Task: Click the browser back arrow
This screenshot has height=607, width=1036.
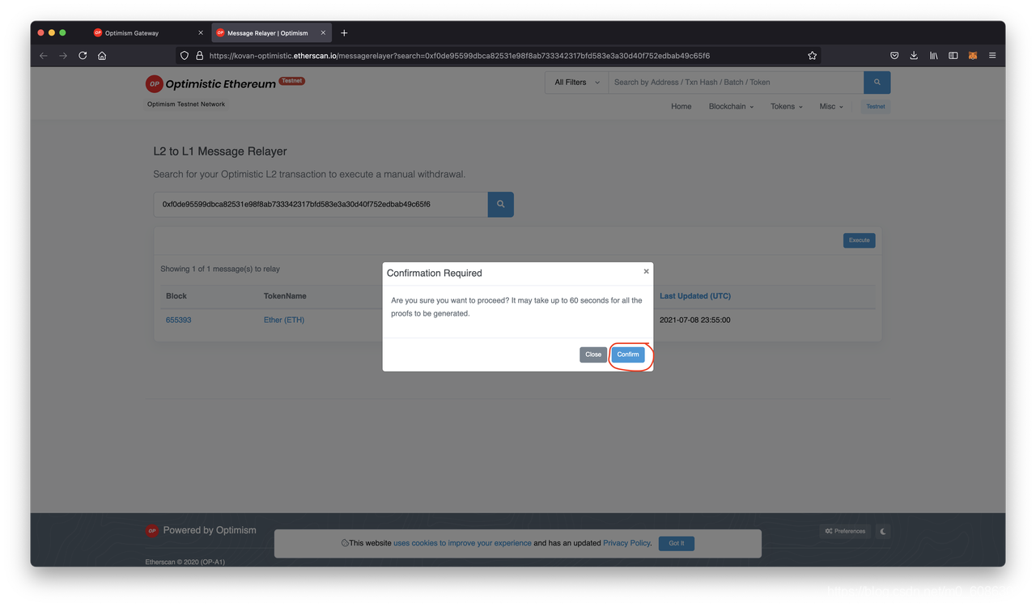Action: pyautogui.click(x=44, y=56)
